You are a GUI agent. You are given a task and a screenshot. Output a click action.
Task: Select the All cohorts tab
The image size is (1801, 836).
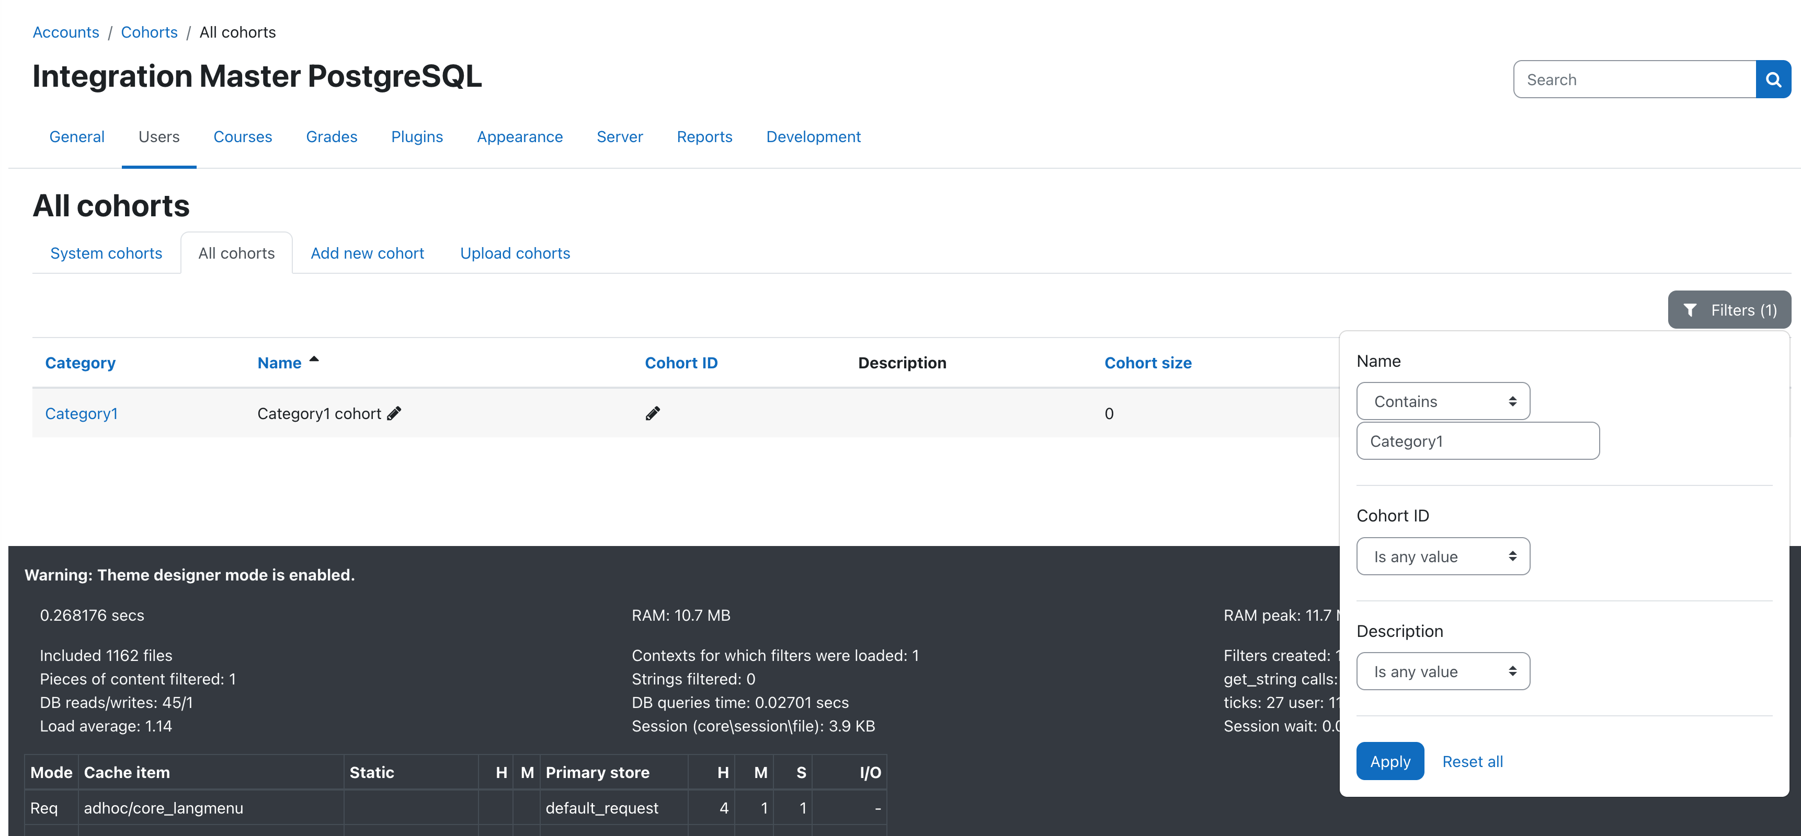(x=236, y=253)
